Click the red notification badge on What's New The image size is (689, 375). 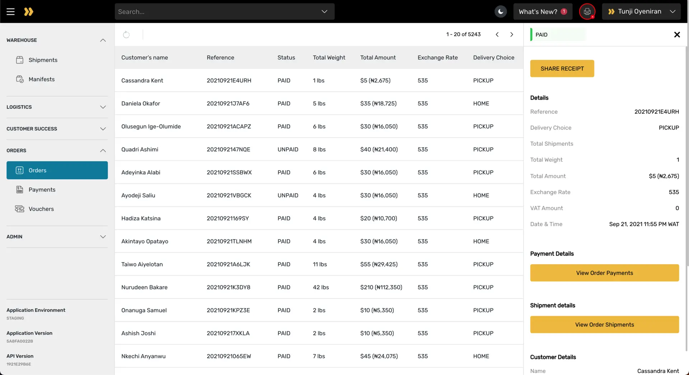pyautogui.click(x=564, y=11)
